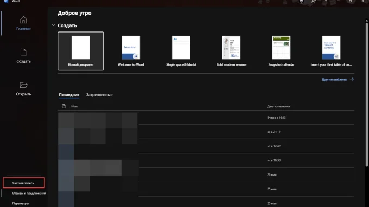This screenshot has width=369, height=207.
Task: Open recent file modified чт в 12:42
Action: point(206,146)
